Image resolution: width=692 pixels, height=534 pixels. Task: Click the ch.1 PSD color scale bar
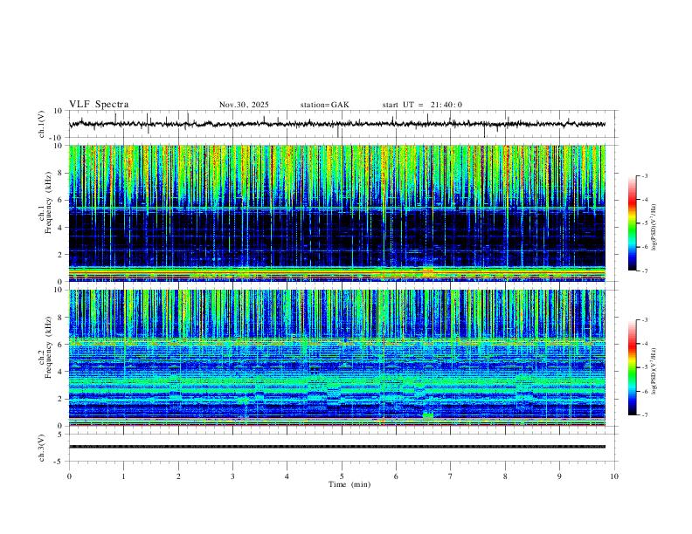pos(632,223)
